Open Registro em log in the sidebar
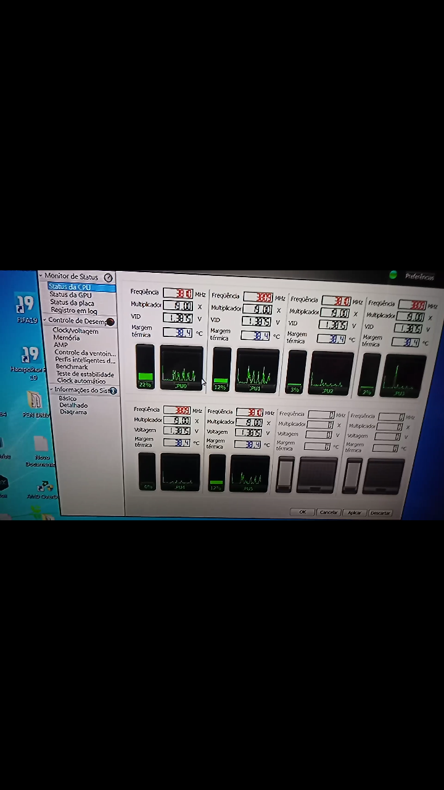The height and width of the screenshot is (790, 444). [x=74, y=310]
